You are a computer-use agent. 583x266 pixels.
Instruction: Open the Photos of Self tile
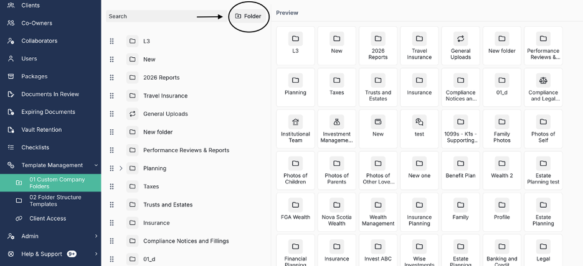(543, 129)
